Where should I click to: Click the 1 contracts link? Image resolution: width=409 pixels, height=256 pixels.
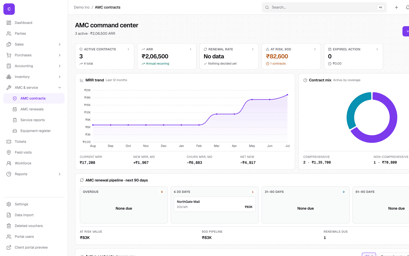click(278, 63)
